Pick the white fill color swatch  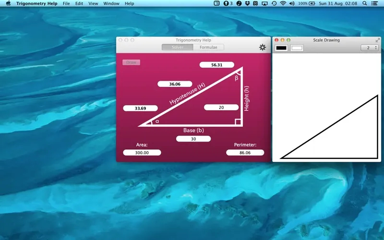pos(297,48)
